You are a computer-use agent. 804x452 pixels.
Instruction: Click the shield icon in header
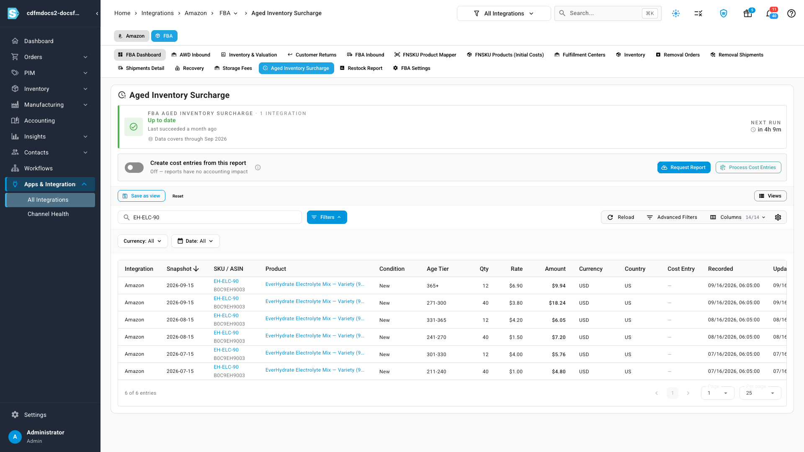(x=723, y=13)
